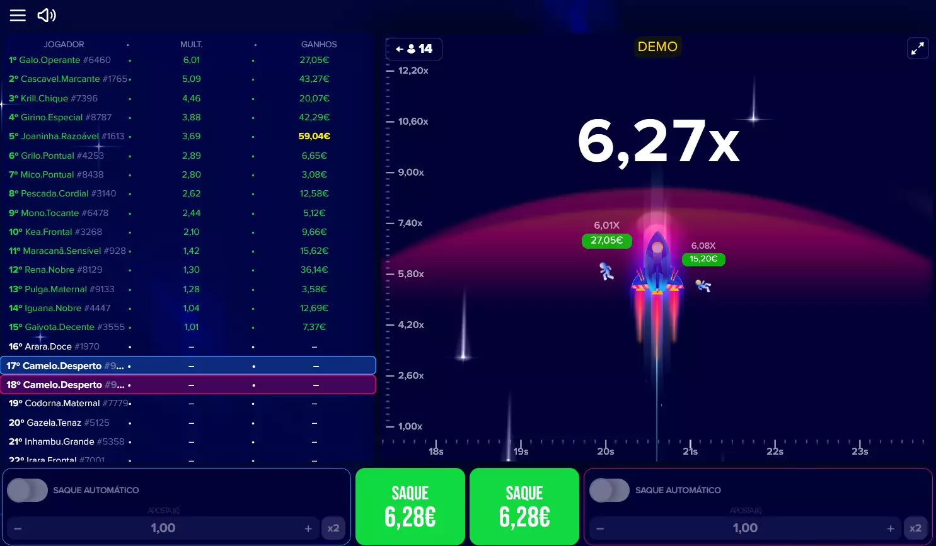Expand game to fullscreen
The image size is (936, 546).
pos(918,48)
